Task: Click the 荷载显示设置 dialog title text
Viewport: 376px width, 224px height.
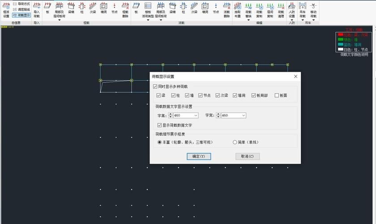Action: pyautogui.click(x=163, y=77)
